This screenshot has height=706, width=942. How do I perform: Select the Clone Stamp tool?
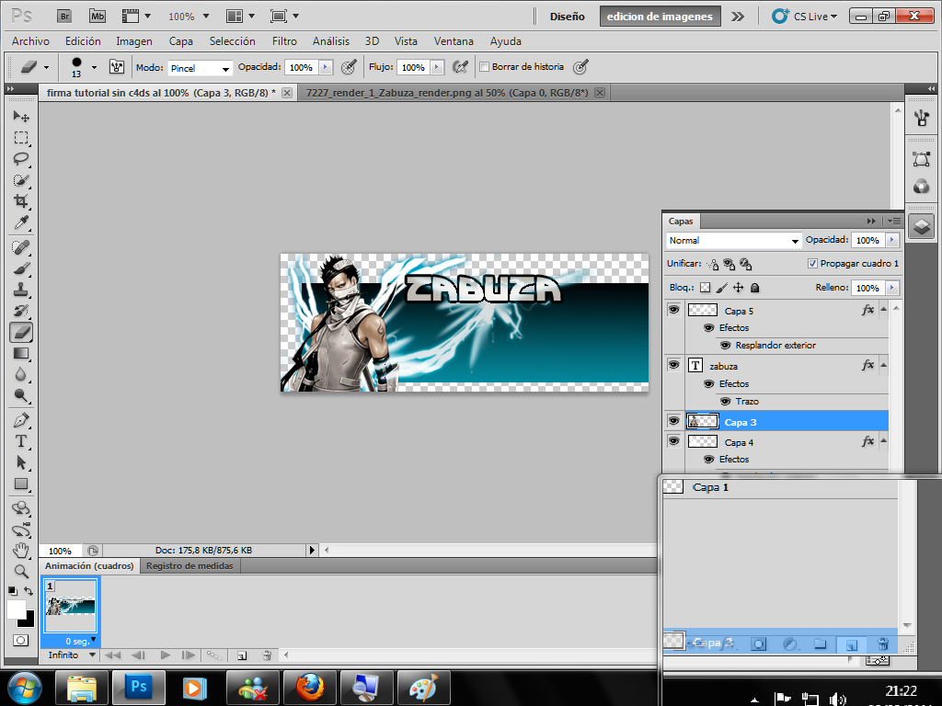[21, 290]
